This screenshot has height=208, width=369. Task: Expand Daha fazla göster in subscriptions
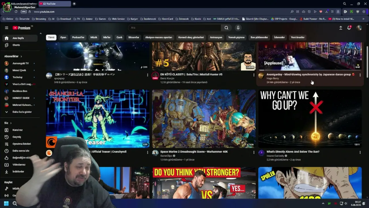20,112
